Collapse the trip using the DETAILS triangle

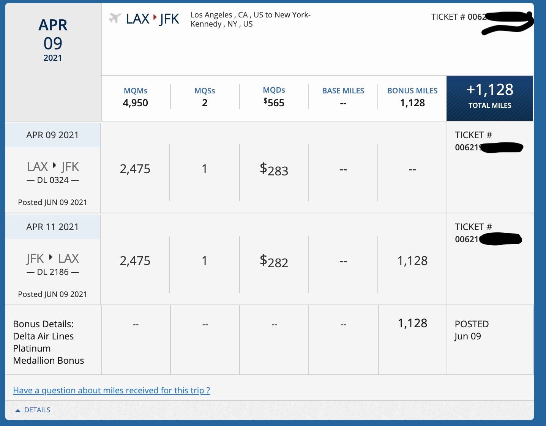(17, 410)
